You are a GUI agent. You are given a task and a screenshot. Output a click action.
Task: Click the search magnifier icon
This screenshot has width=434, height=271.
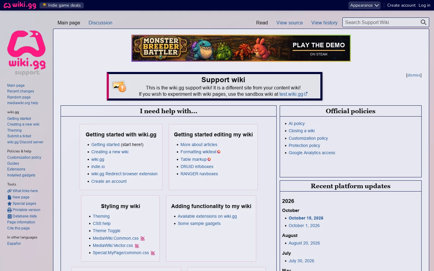423,22
